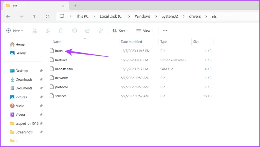The width and height of the screenshot is (260, 147).
Task: Navigate to Local Disk (C:) breadcrumb
Action: click(111, 16)
